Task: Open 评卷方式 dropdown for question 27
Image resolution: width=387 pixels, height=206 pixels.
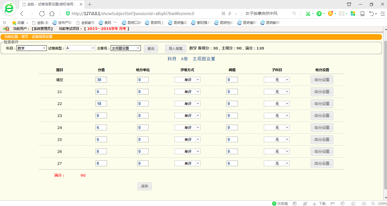Action: point(187,164)
